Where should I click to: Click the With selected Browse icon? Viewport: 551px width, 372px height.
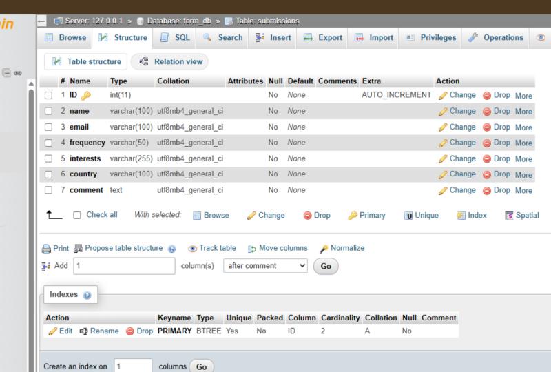(x=197, y=216)
